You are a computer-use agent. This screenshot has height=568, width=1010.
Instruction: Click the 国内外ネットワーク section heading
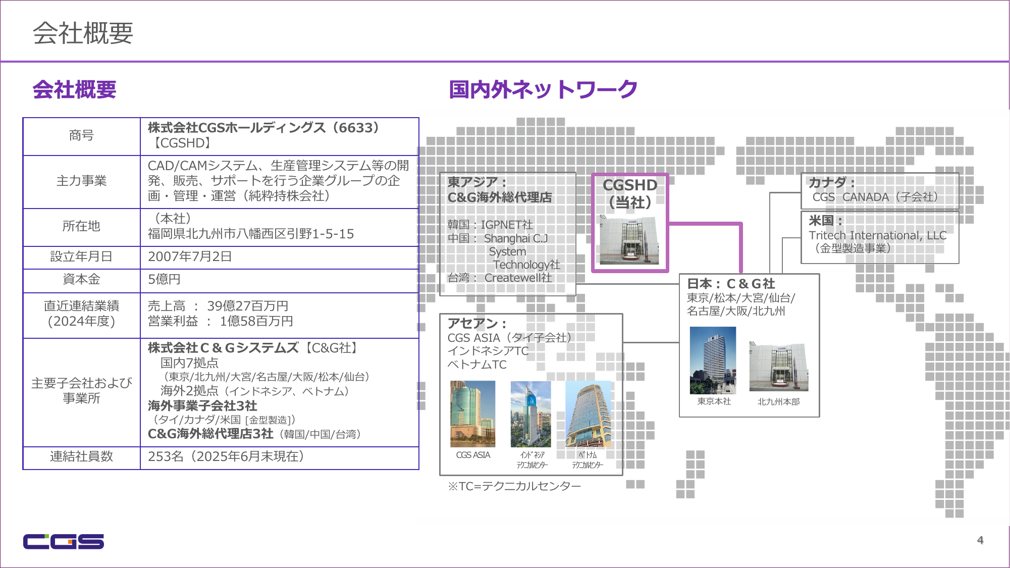(543, 89)
